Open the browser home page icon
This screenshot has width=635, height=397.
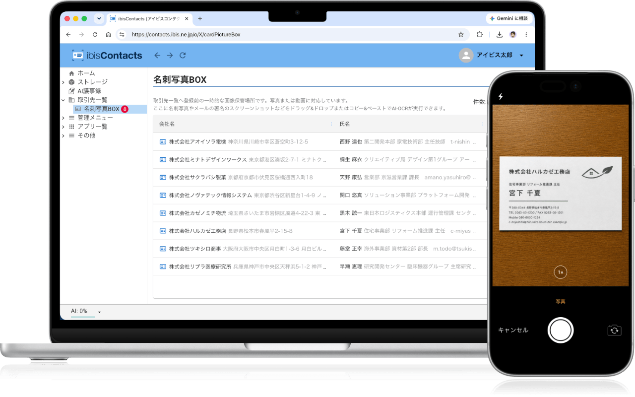[x=108, y=35]
